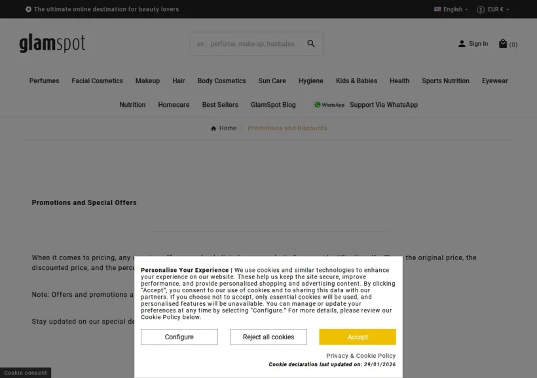The height and width of the screenshot is (378, 537).
Task: Go to Home via breadcrumb
Action: (x=228, y=128)
